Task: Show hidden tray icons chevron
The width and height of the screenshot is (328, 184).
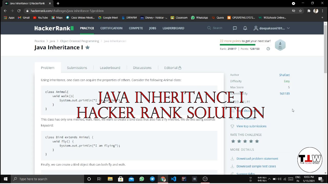Action: pos(269,179)
